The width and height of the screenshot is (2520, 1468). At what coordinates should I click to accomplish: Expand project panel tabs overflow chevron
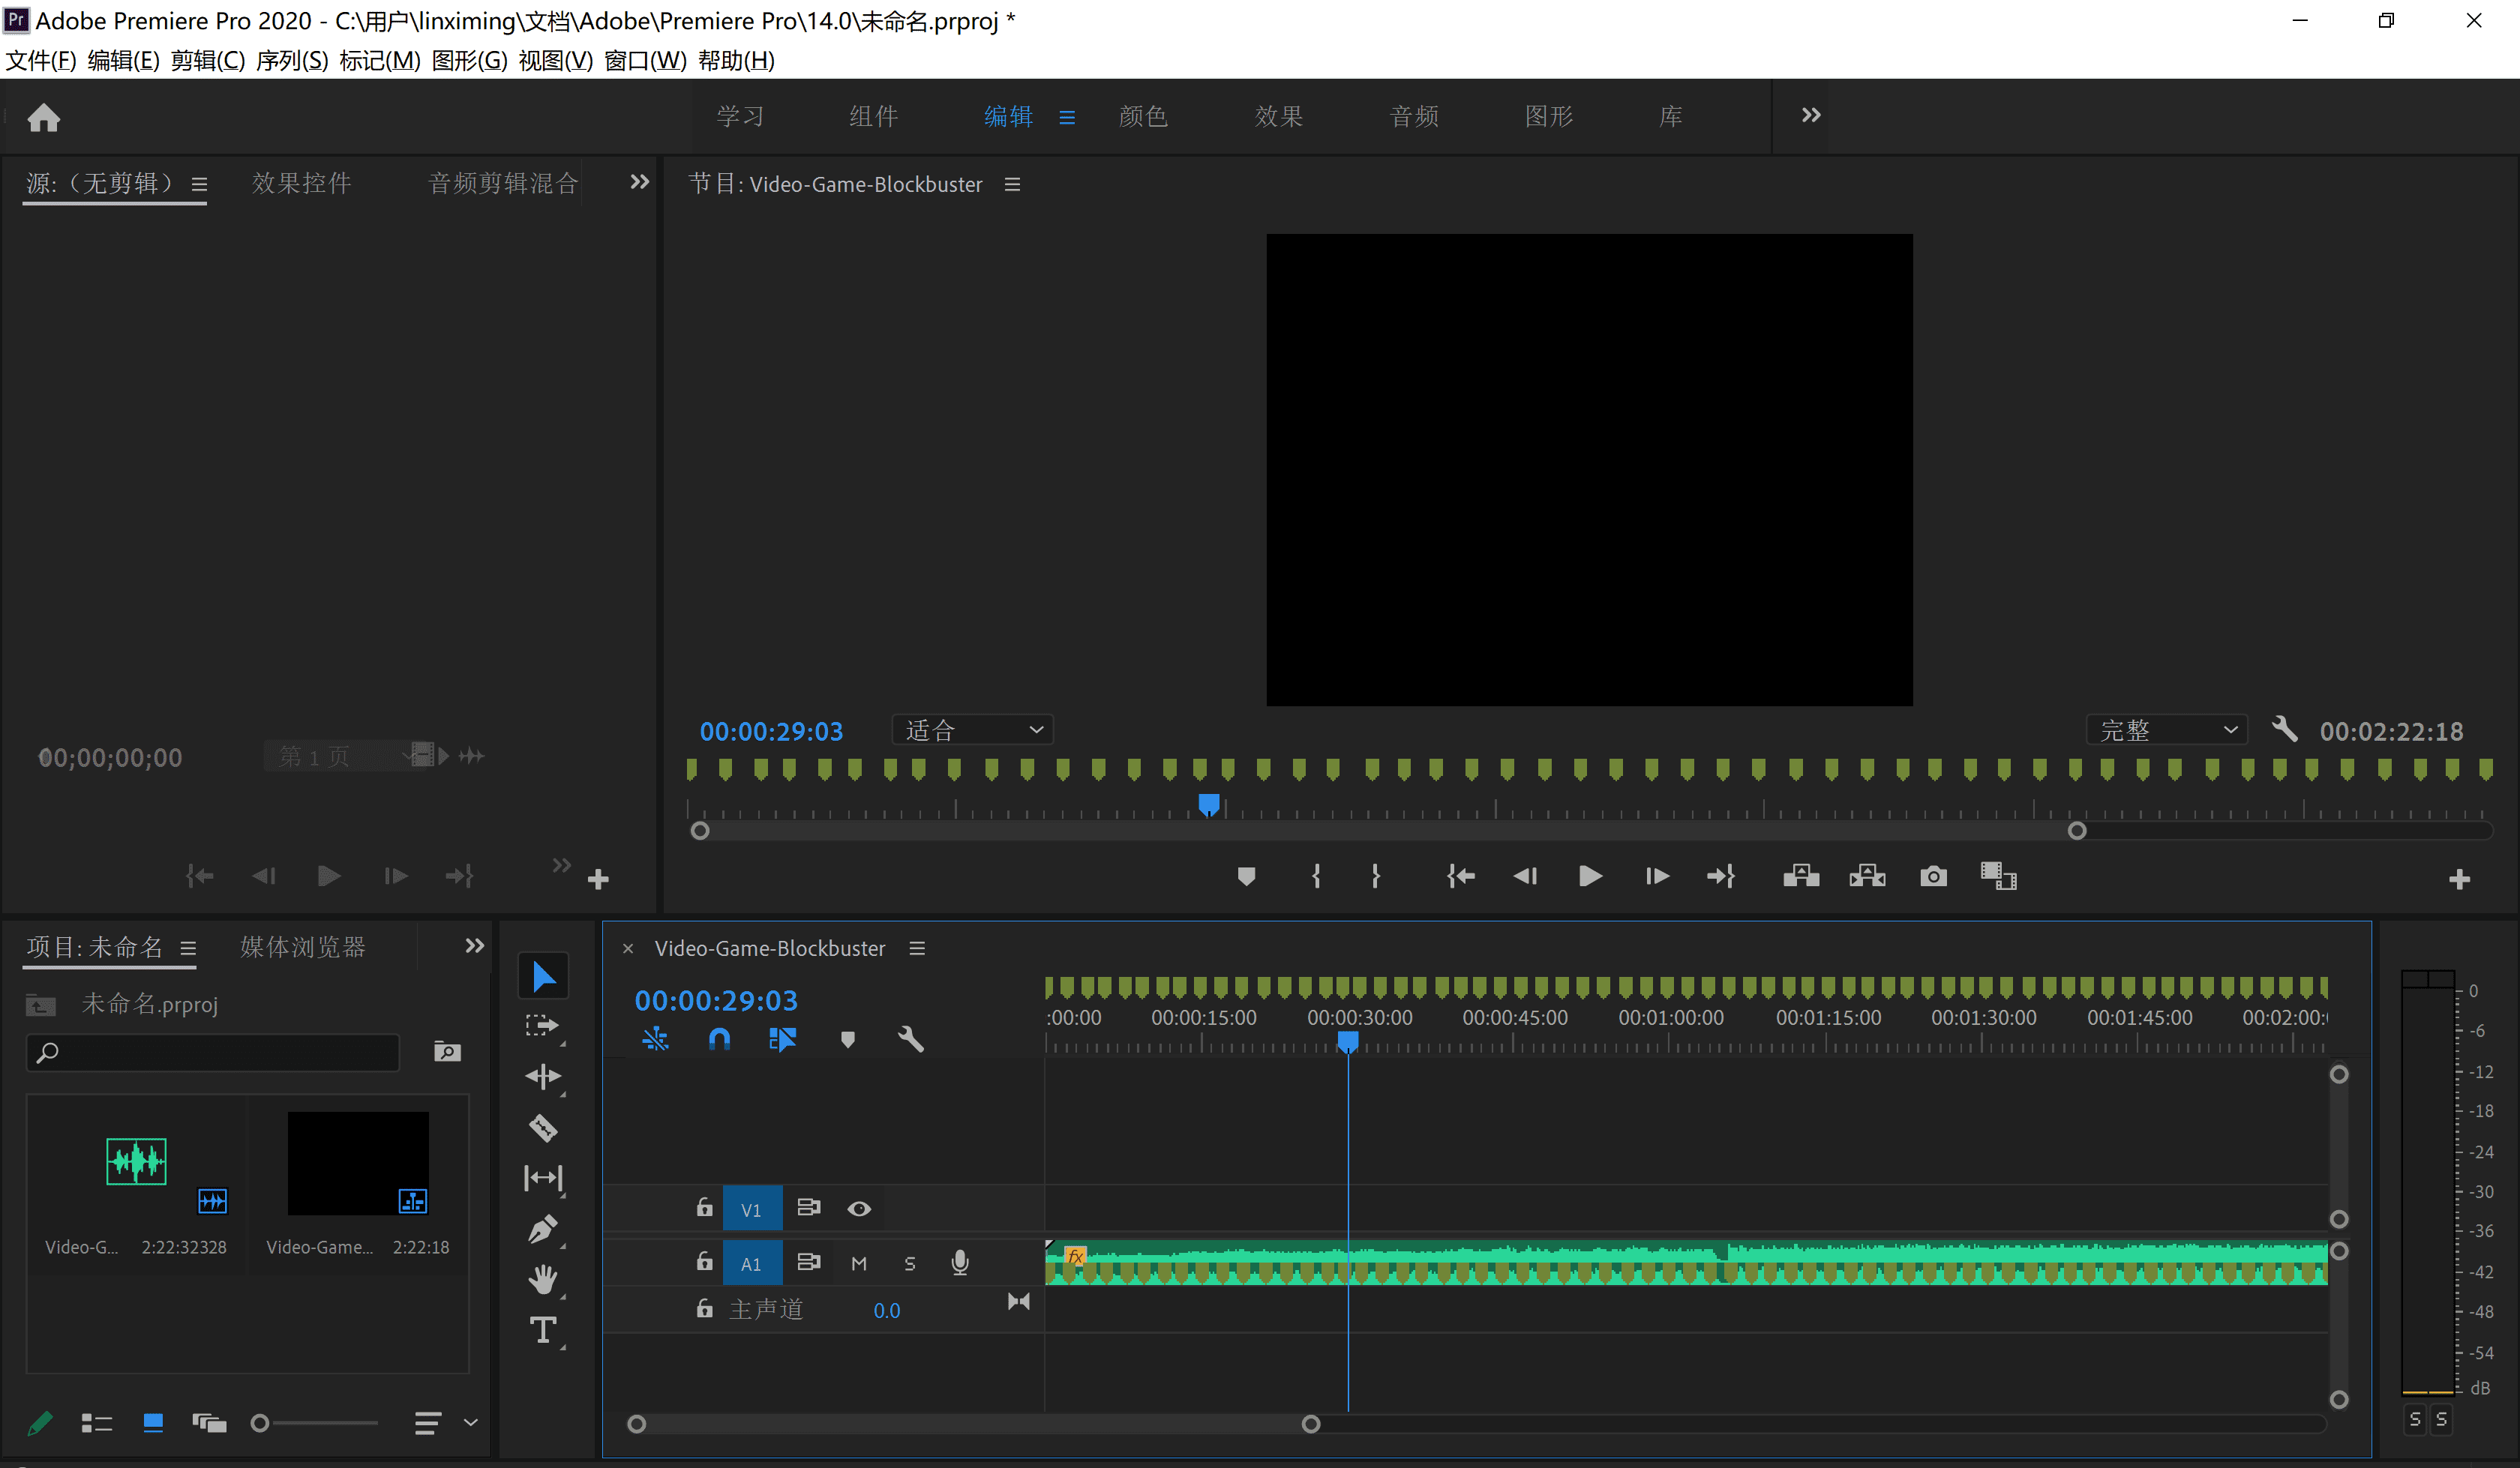click(474, 945)
